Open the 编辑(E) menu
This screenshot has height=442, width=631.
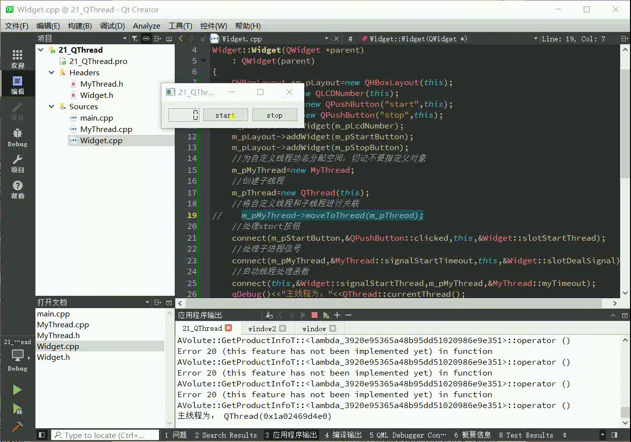[48, 26]
